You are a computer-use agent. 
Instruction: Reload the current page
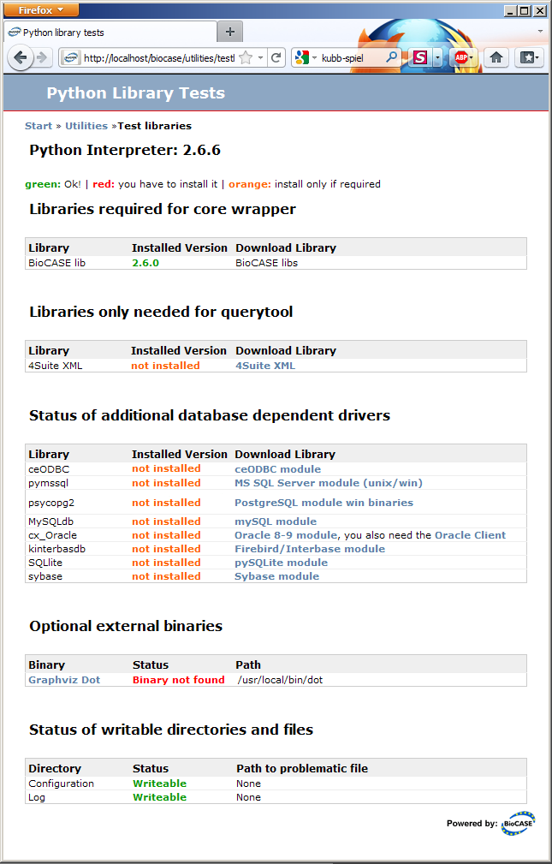(x=276, y=57)
